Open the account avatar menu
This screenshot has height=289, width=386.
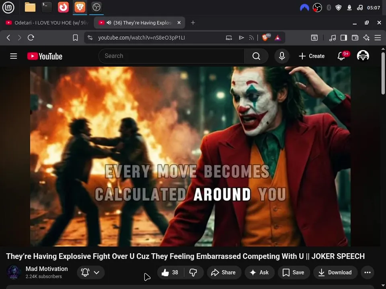click(x=363, y=56)
